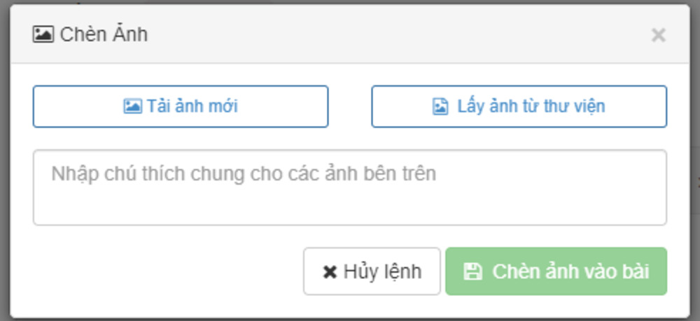Click the X icon in Hủy lệnh
The image size is (700, 321).
[330, 272]
